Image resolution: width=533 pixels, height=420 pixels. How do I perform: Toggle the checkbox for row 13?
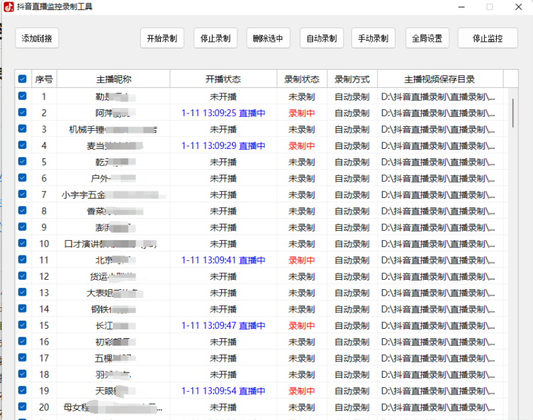(x=22, y=292)
